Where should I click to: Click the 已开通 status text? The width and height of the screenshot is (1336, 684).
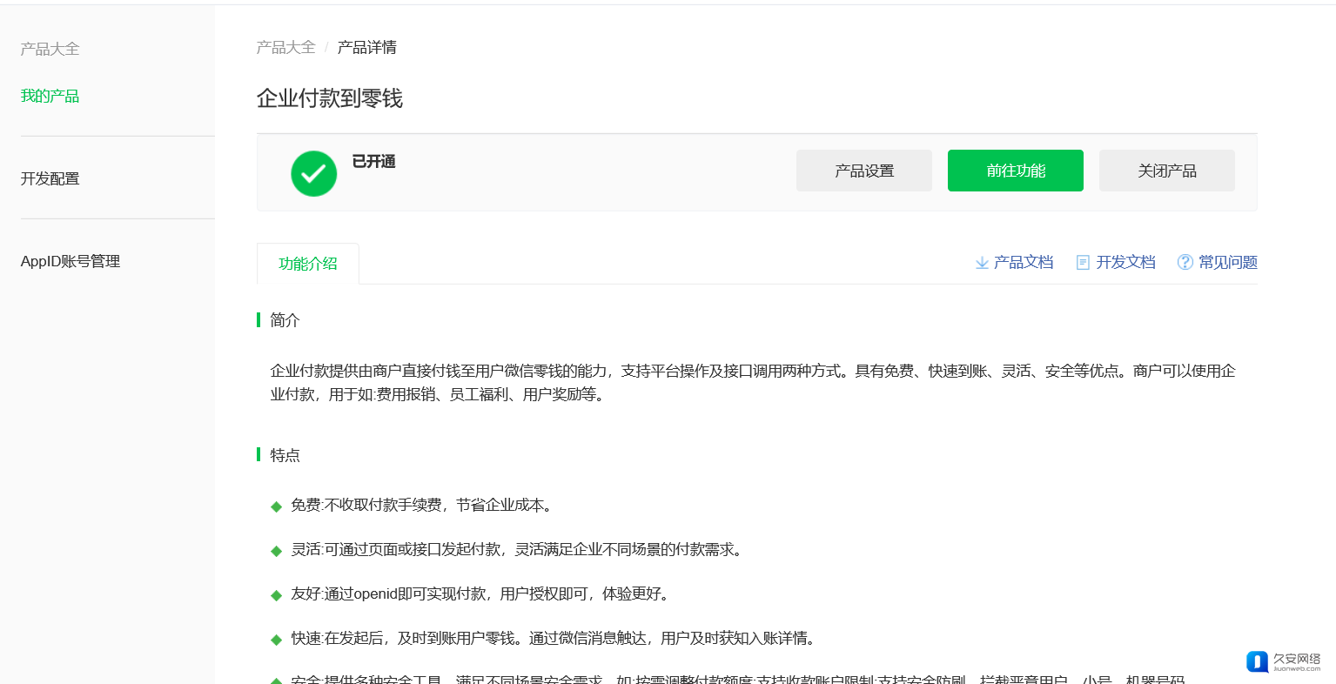click(373, 161)
